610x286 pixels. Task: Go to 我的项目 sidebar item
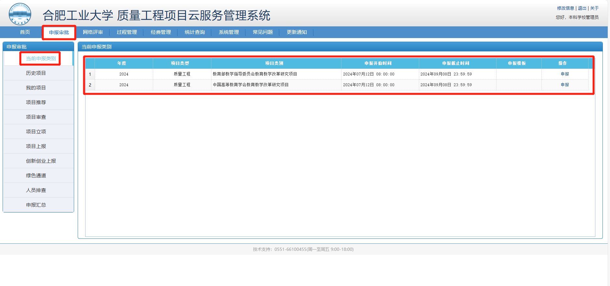tap(36, 88)
